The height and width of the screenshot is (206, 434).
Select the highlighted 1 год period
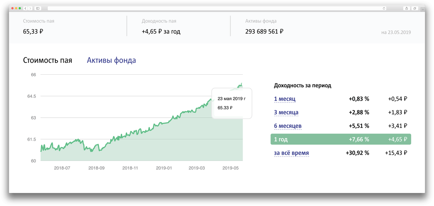click(341, 139)
